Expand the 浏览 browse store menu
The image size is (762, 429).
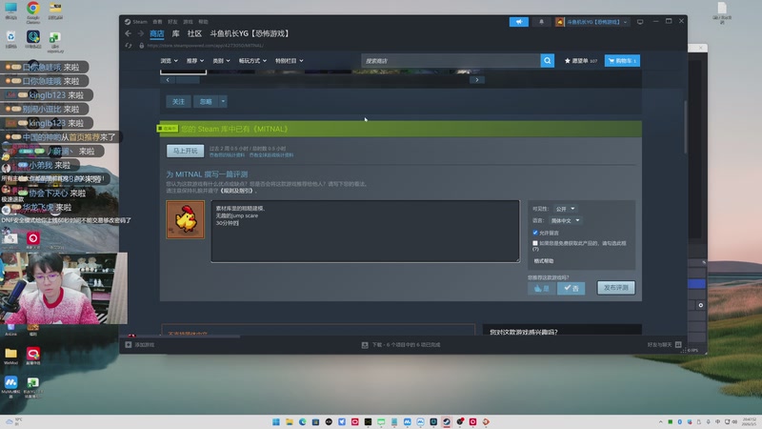point(170,61)
